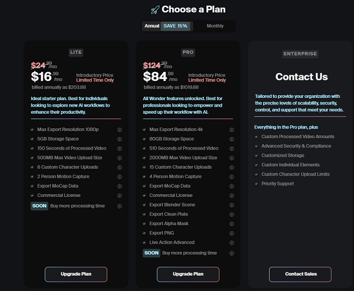Click Upgrade Plan under the Pro plan

coord(188,274)
